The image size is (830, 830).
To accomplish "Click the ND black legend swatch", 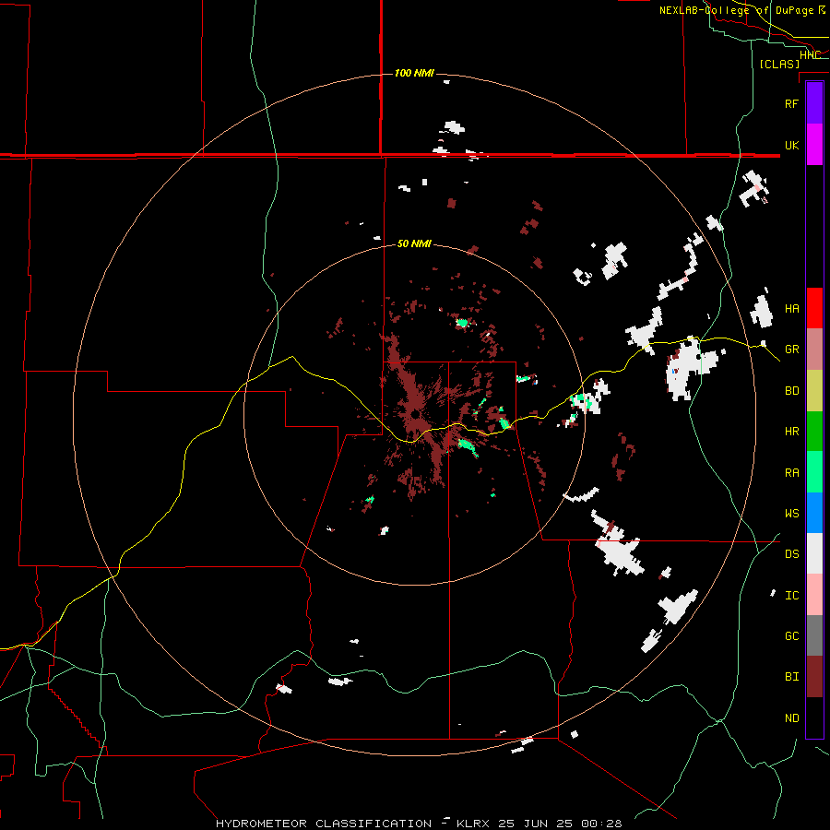I will point(814,717).
